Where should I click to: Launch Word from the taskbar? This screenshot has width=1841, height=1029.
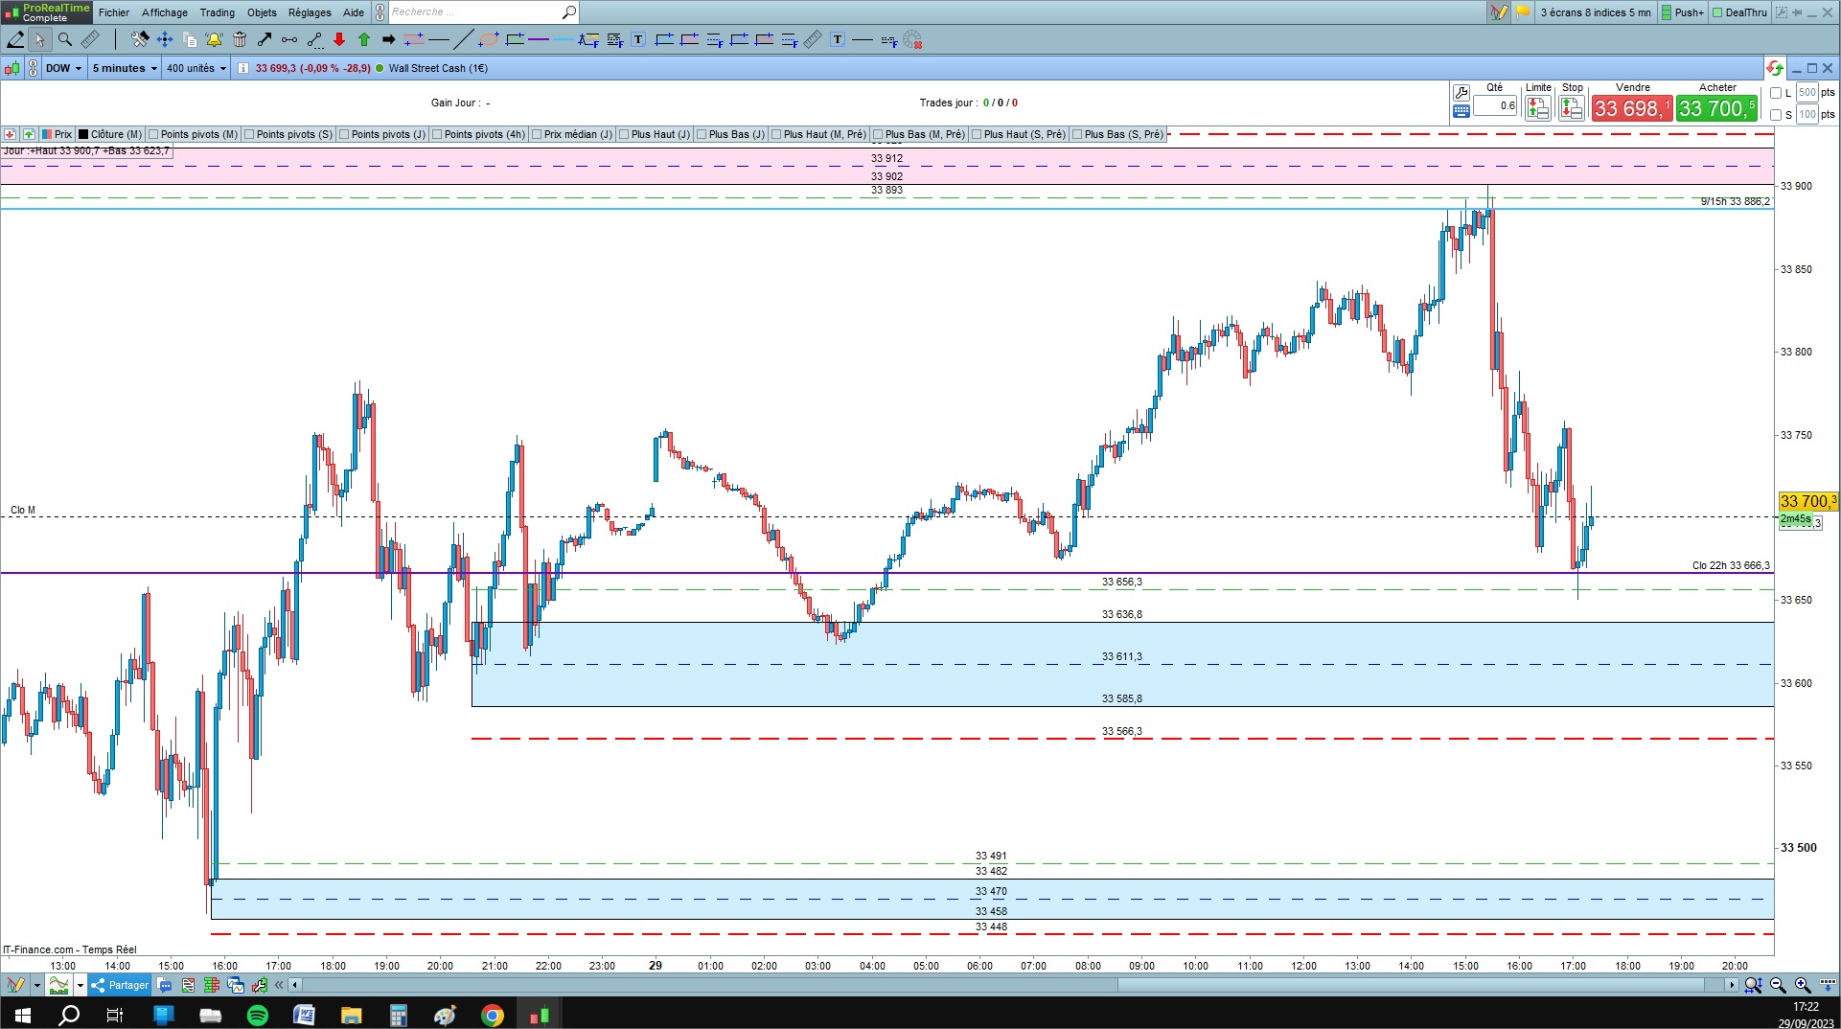(305, 1016)
